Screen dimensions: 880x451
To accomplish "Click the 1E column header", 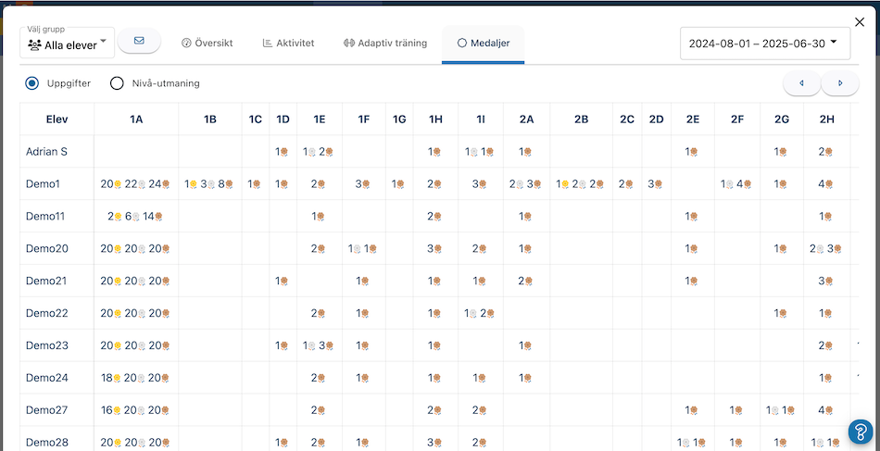I will [320, 119].
